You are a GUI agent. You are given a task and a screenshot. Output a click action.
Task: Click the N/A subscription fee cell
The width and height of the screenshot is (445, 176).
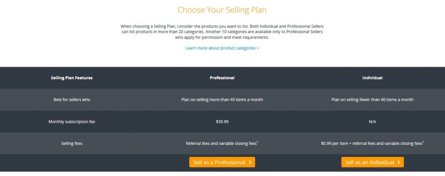point(372,121)
